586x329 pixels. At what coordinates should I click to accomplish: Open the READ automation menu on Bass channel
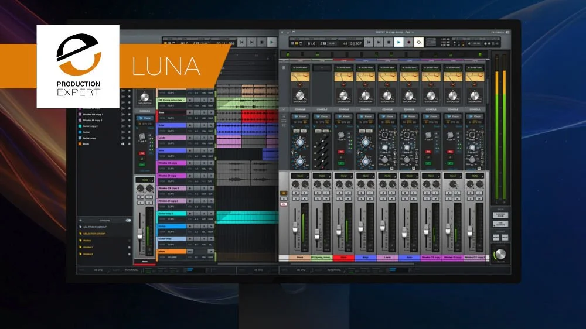(x=344, y=176)
